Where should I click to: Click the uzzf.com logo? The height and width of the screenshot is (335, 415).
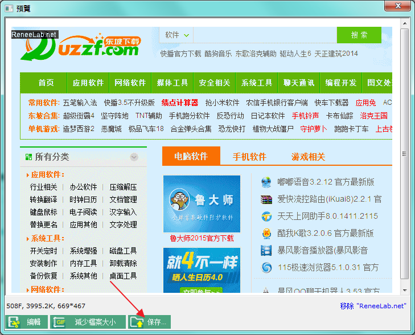tap(80, 47)
